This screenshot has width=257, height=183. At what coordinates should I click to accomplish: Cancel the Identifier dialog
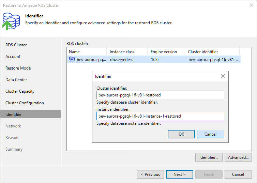point(210,134)
